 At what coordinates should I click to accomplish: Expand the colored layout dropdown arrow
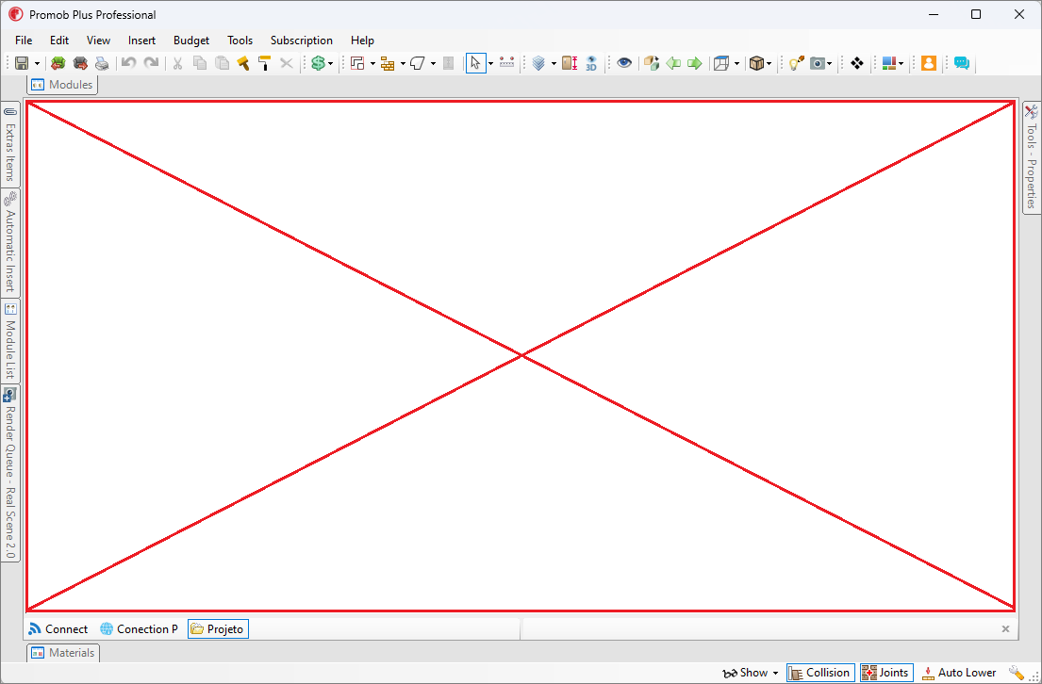[x=901, y=64]
